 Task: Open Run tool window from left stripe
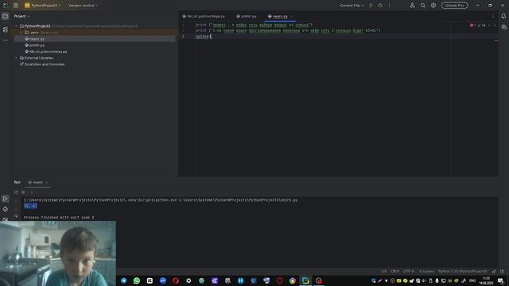pos(6,199)
